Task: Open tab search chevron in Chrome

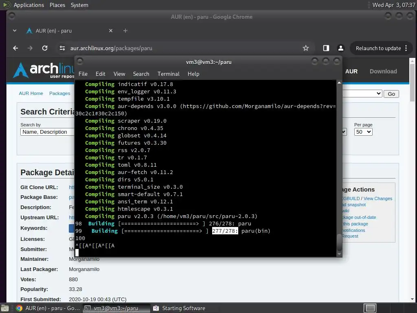Action: pos(15,31)
